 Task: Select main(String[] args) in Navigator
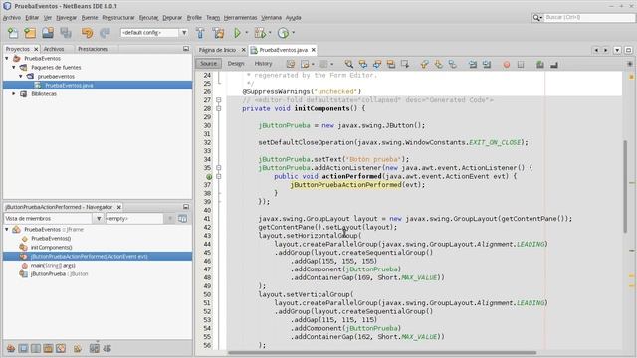pyautogui.click(x=53, y=266)
